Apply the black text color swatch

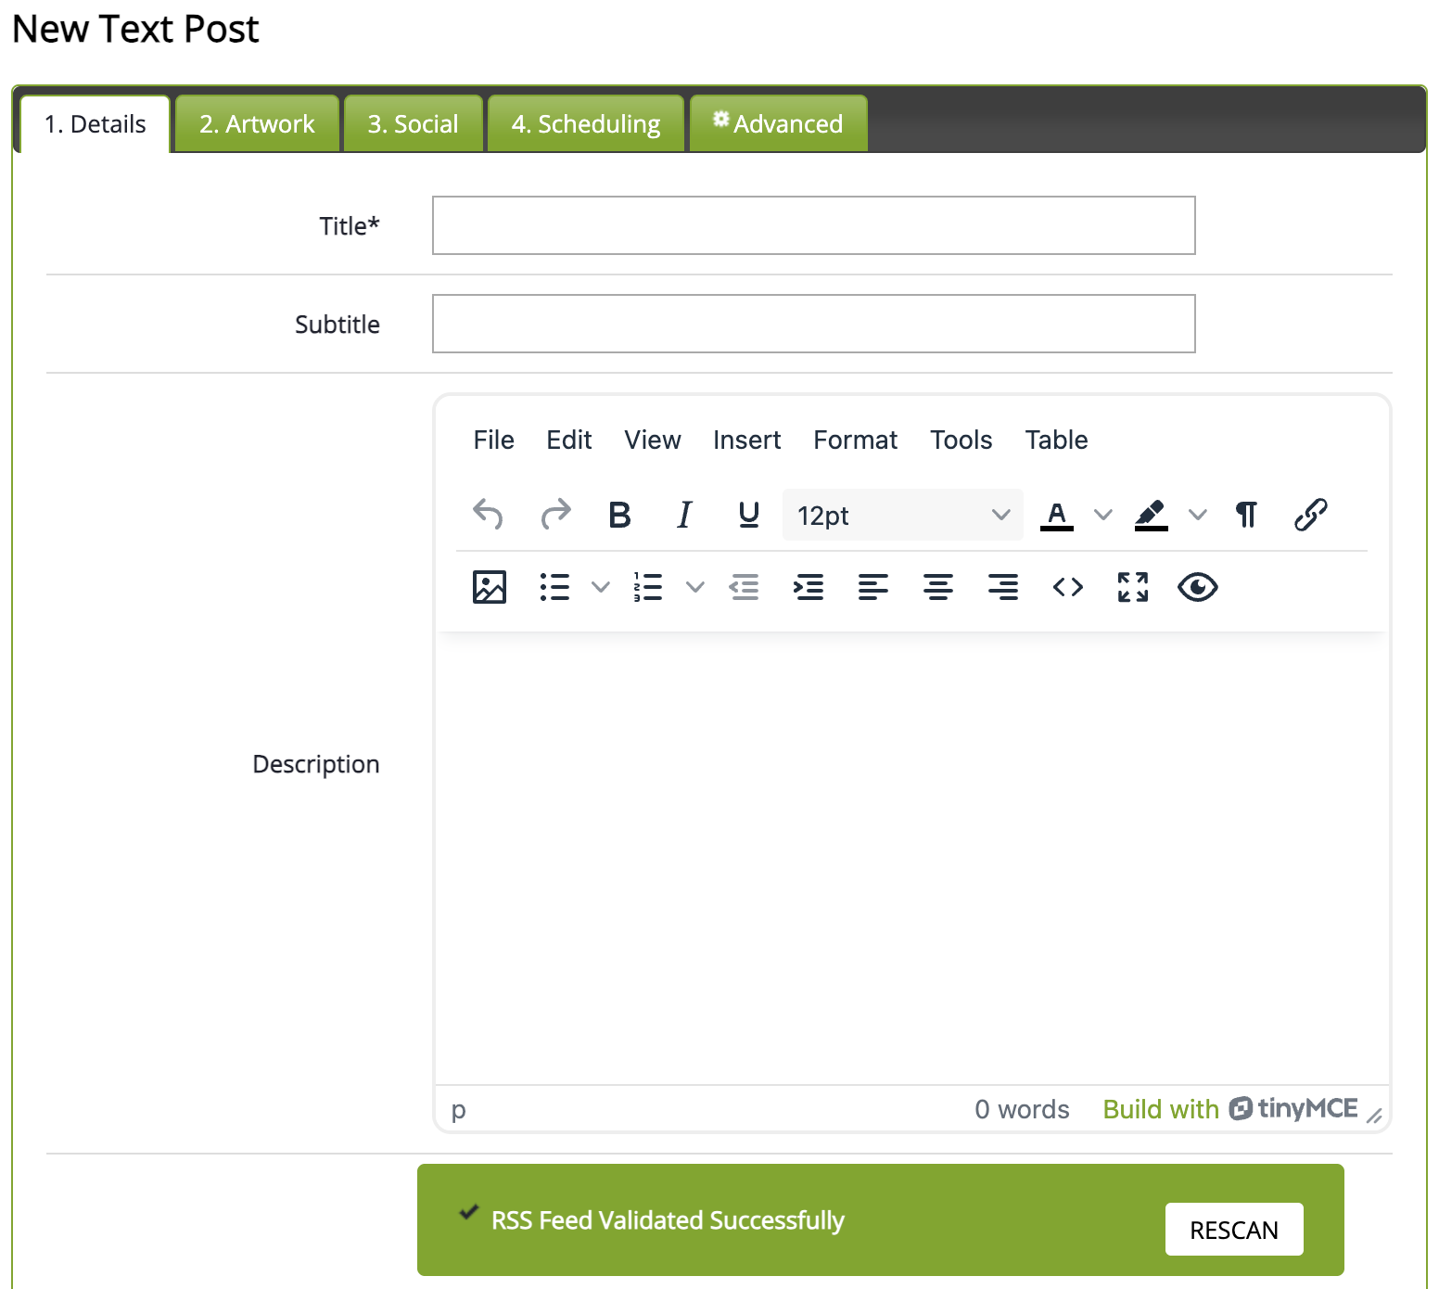(x=1056, y=515)
